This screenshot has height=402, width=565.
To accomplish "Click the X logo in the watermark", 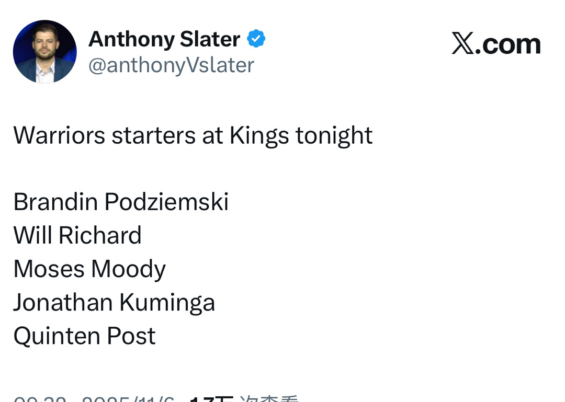I will point(462,44).
